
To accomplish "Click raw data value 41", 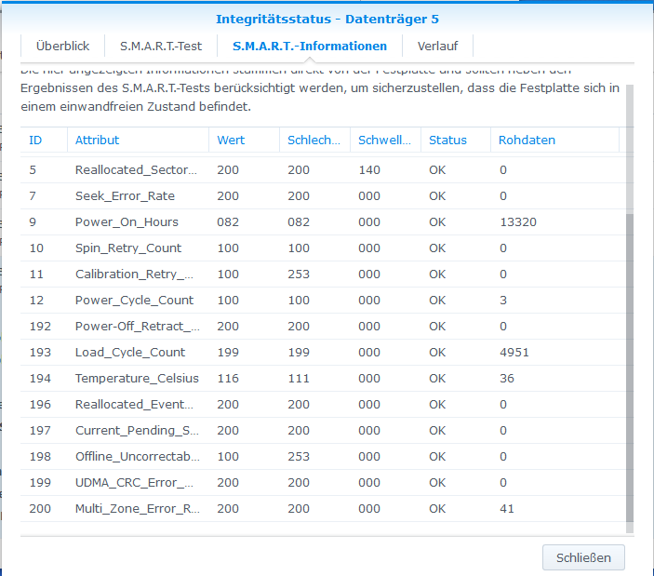I will (x=507, y=509).
